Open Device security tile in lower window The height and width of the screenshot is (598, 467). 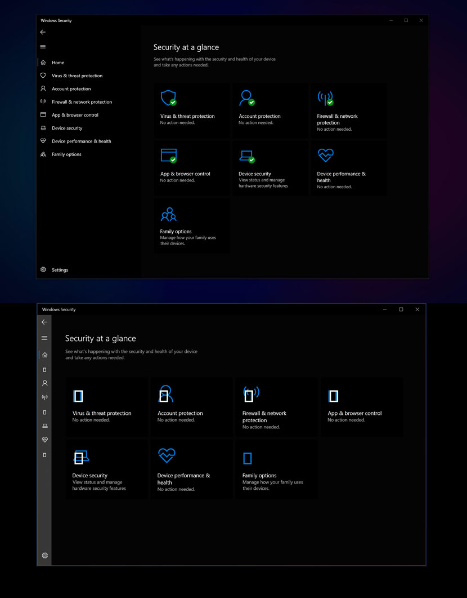[107, 469]
